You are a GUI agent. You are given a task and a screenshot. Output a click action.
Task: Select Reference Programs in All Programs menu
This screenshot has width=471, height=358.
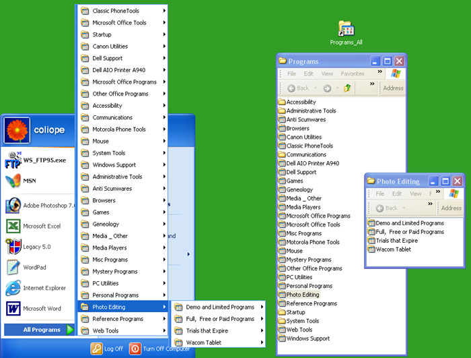pos(122,319)
